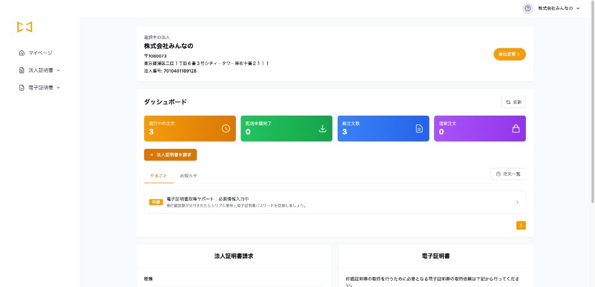Click the ダッシュボード heading

click(166, 102)
